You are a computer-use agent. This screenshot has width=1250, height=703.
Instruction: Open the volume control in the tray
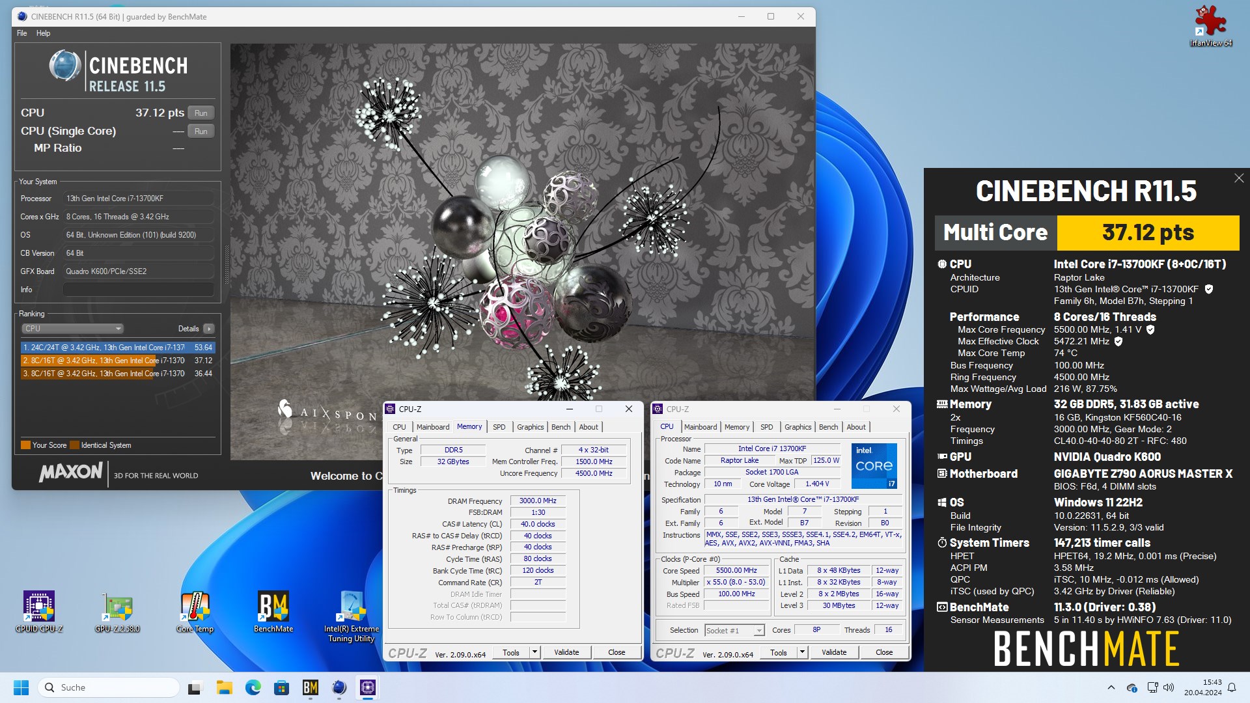[x=1169, y=687]
